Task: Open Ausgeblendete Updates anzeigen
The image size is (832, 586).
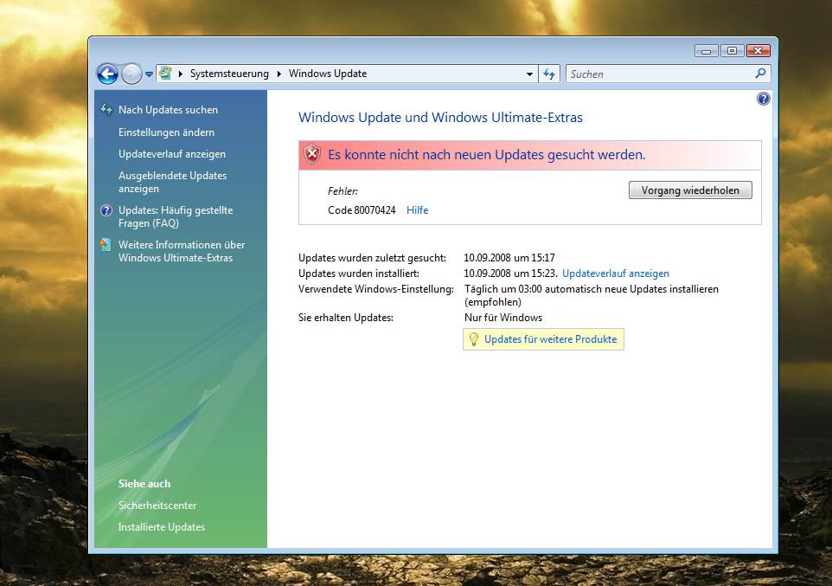Action: coord(172,183)
